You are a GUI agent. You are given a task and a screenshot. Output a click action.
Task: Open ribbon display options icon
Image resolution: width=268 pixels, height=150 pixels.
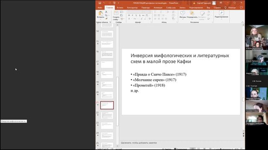click(x=221, y=3)
